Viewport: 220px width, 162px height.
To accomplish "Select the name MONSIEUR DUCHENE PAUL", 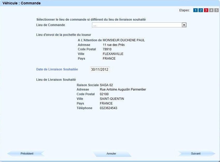I will coord(124,40).
